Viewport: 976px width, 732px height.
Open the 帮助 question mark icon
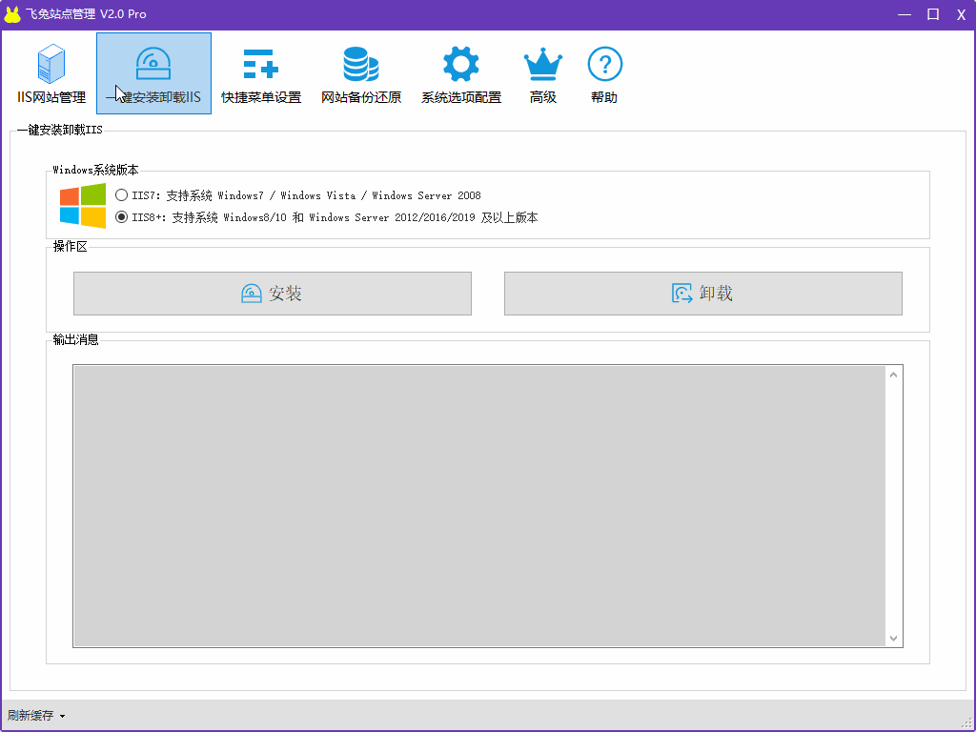(604, 73)
